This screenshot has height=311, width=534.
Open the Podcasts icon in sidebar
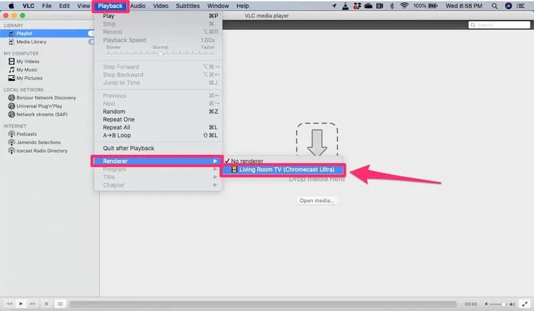(x=11, y=133)
